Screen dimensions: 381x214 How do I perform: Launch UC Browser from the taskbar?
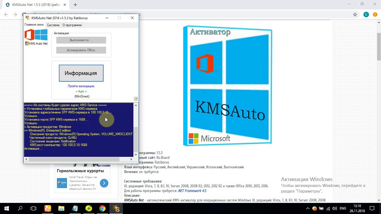(48, 208)
